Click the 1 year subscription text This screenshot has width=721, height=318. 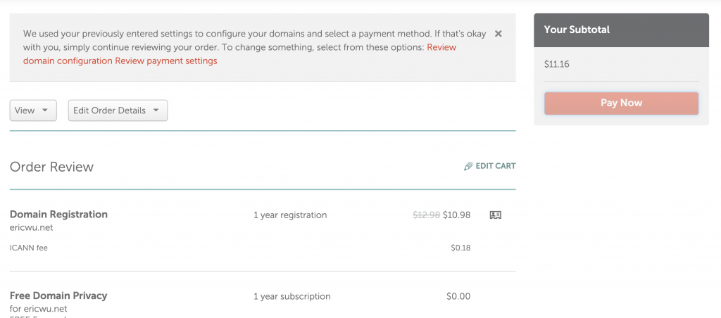pyautogui.click(x=291, y=296)
